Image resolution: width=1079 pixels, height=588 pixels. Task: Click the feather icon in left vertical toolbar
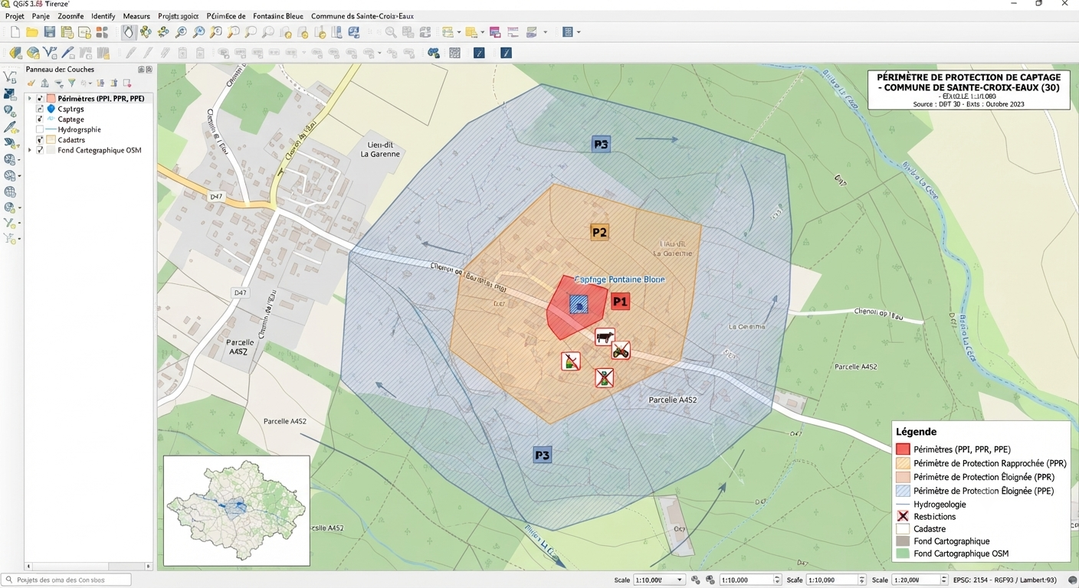[x=10, y=127]
